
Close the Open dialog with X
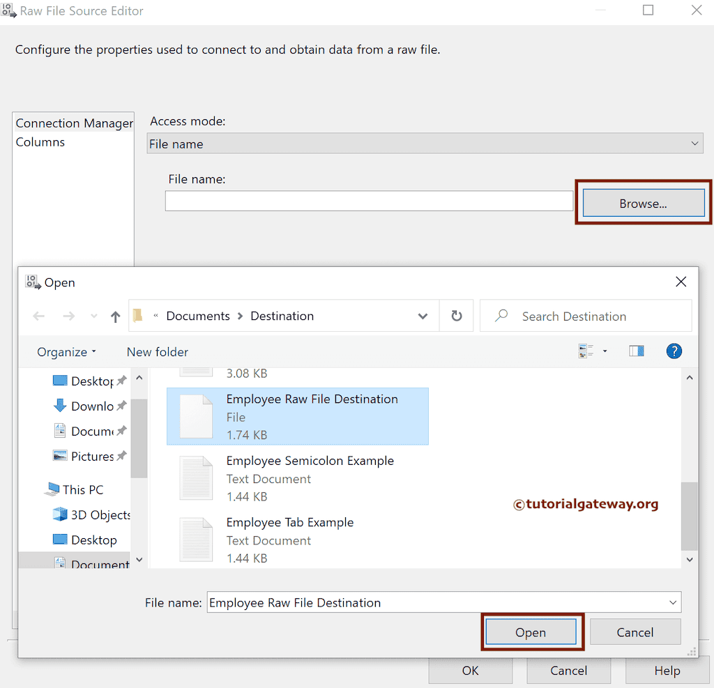(x=681, y=282)
